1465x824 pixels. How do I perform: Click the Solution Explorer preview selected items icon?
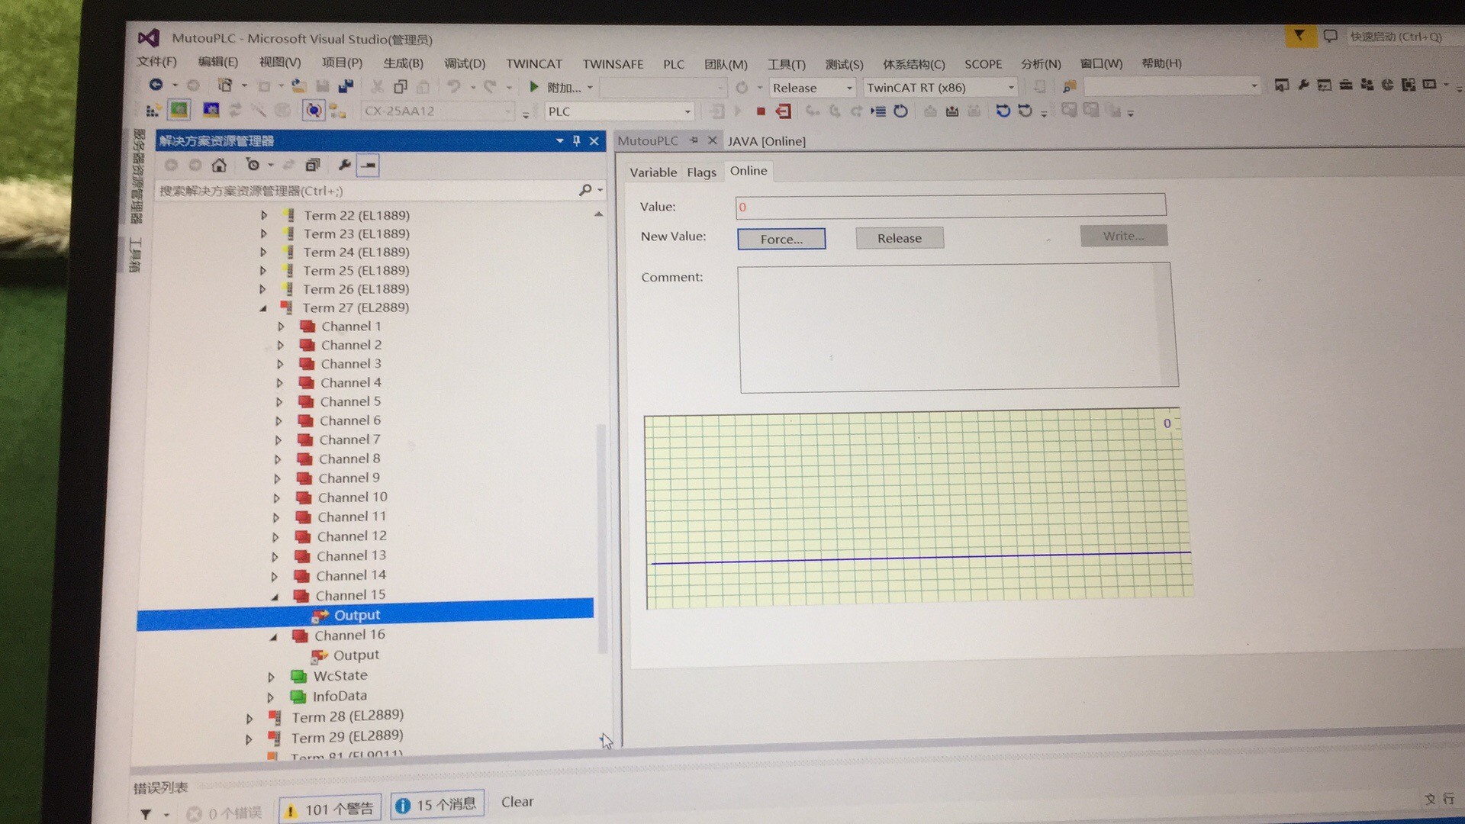368,165
